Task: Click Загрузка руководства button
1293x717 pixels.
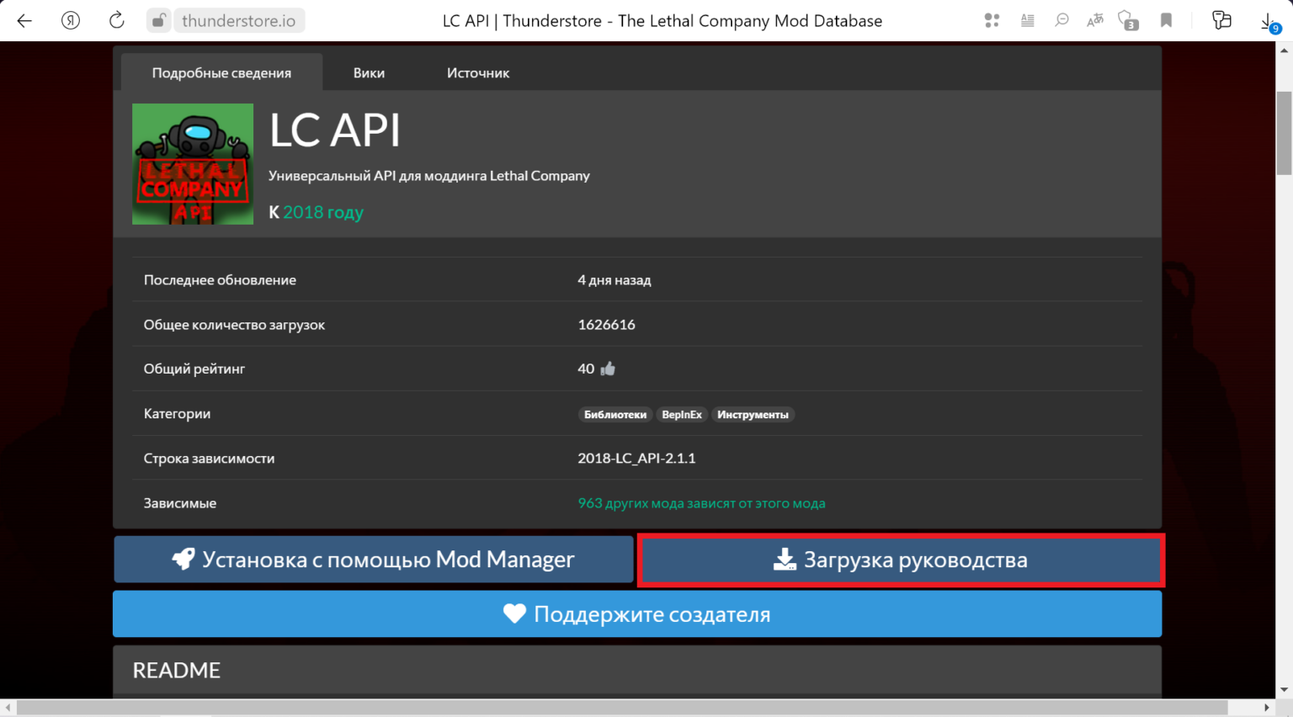Action: 901,560
